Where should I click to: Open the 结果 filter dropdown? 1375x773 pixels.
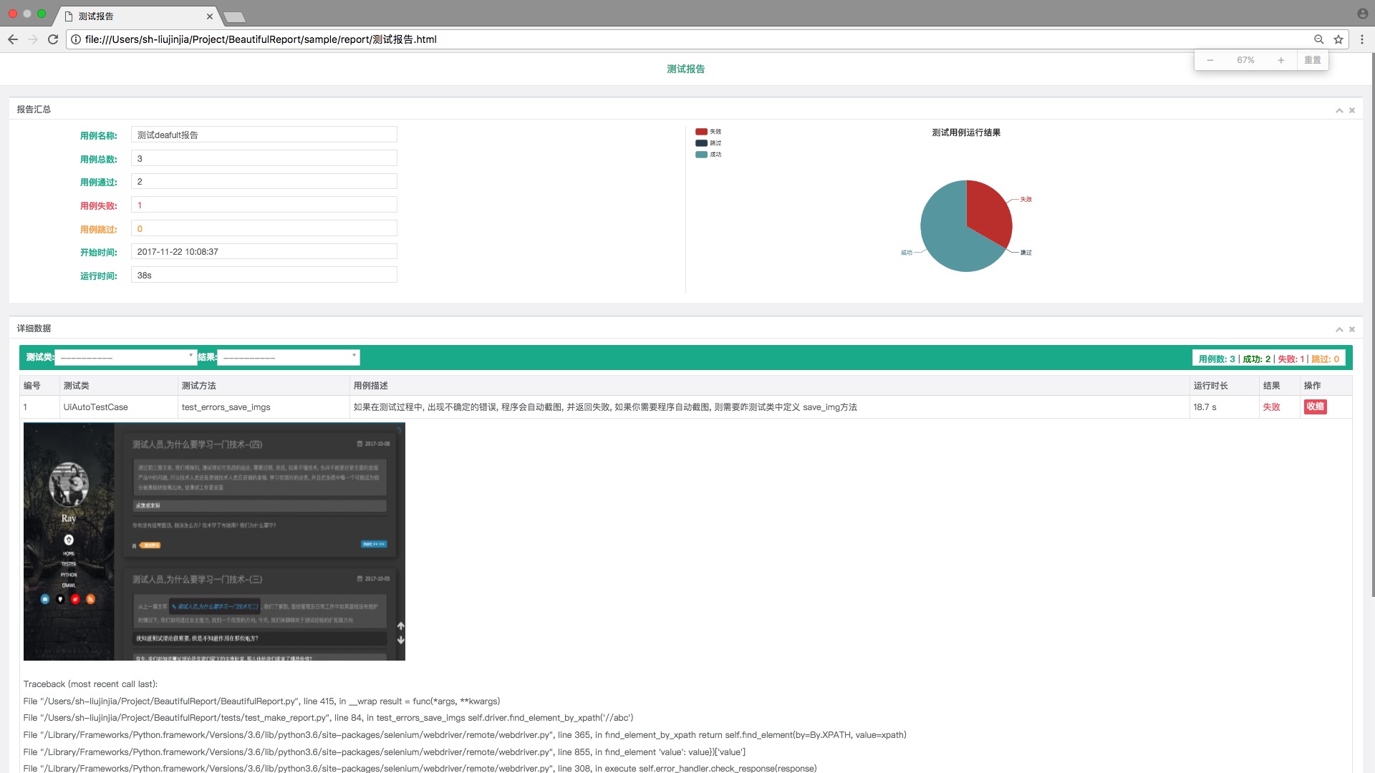(288, 357)
